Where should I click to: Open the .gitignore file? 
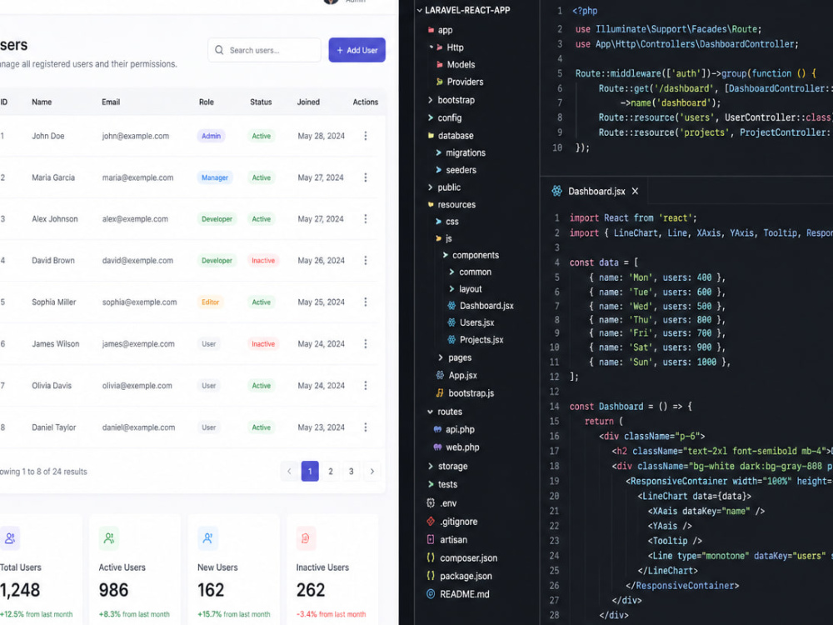point(452,522)
